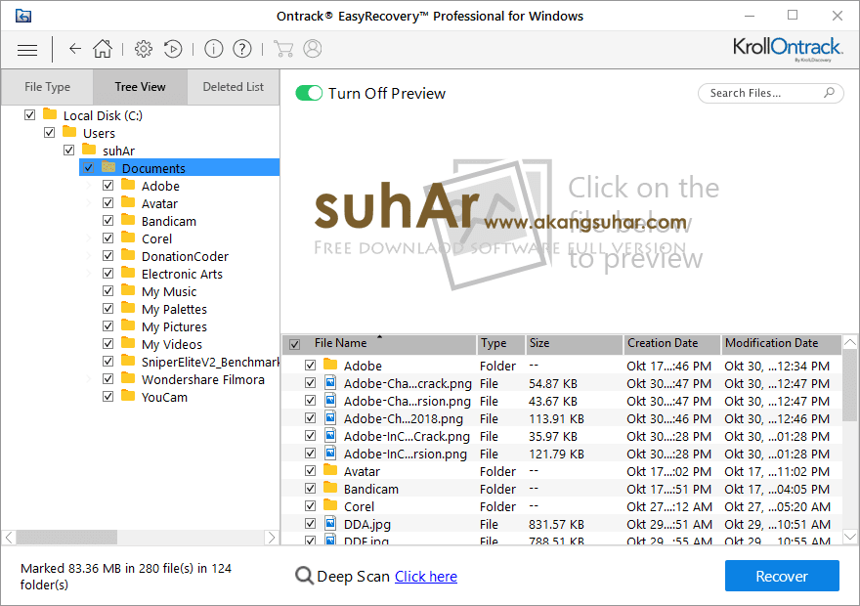Image resolution: width=860 pixels, height=606 pixels.
Task: Click the Adobe-Ch...2018.png file icon
Action: click(x=330, y=417)
